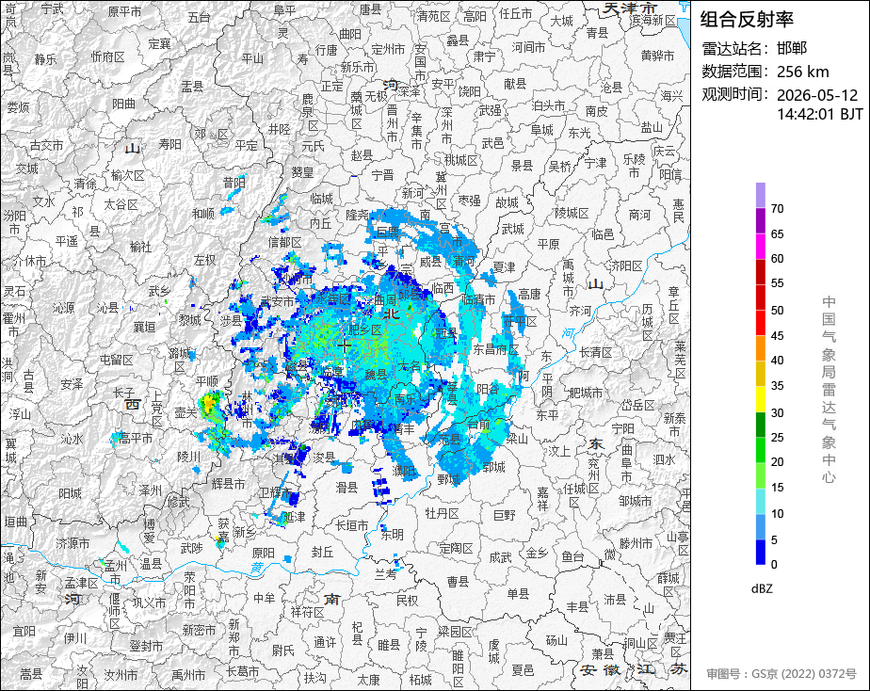Screen dimensions: 870x691
Task: Click the '临清市' map label
Action: [478, 299]
